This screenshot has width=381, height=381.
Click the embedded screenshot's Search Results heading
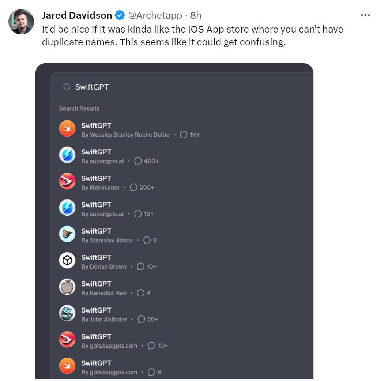(79, 108)
